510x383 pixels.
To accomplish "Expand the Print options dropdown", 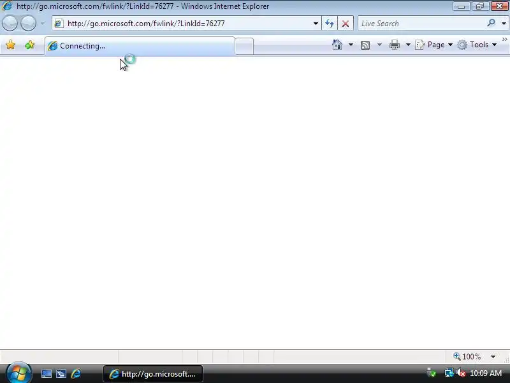I will coord(408,45).
